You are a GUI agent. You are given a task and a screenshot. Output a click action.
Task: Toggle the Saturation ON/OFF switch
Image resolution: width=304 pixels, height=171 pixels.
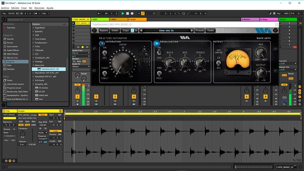(x=105, y=53)
